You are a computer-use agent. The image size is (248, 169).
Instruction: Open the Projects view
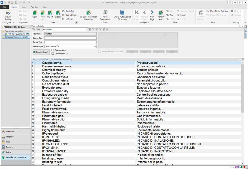[x=16, y=137]
